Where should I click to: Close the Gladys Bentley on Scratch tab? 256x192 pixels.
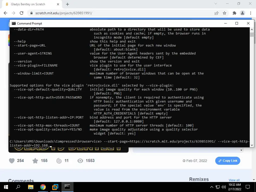tap(58, 4)
